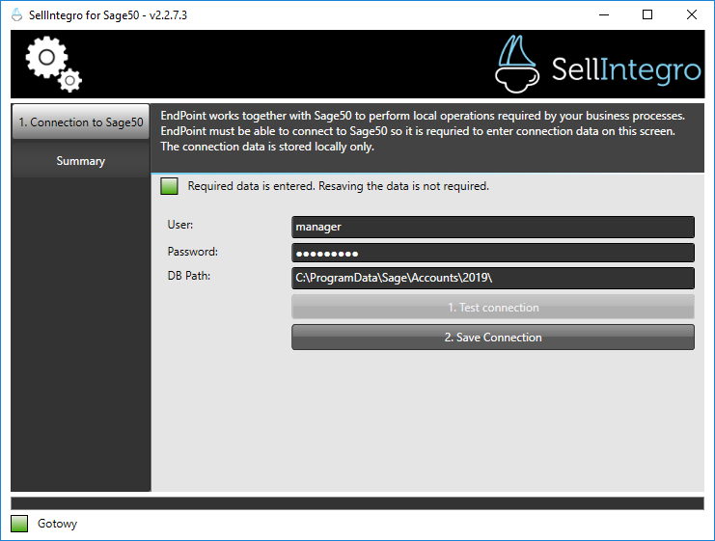The width and height of the screenshot is (715, 541).
Task: Click the green status square next to Gotowy
Action: [x=19, y=524]
